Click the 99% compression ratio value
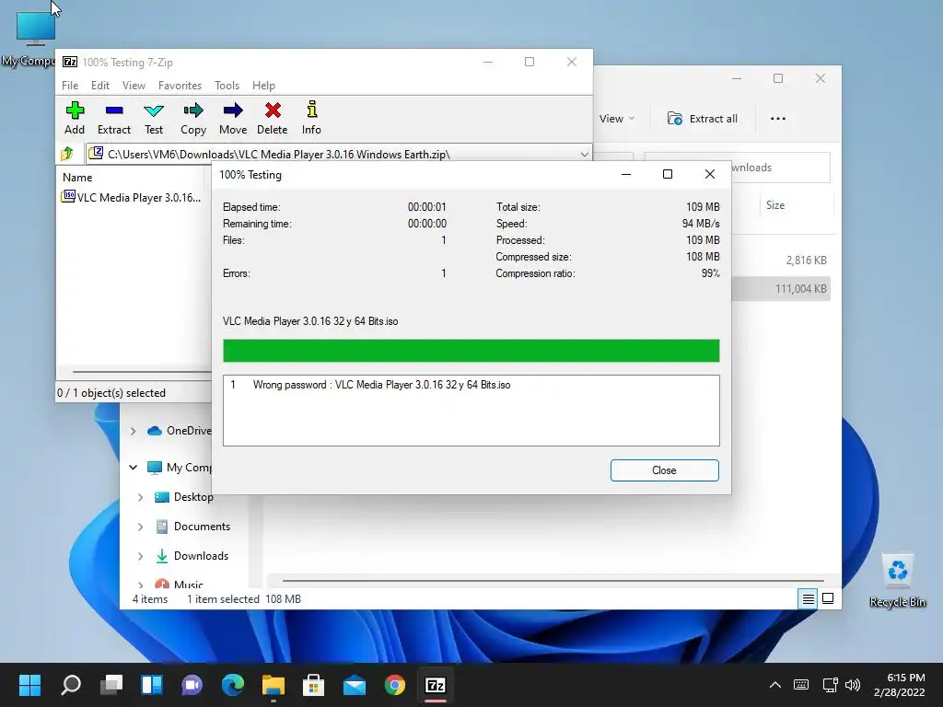 pos(710,272)
